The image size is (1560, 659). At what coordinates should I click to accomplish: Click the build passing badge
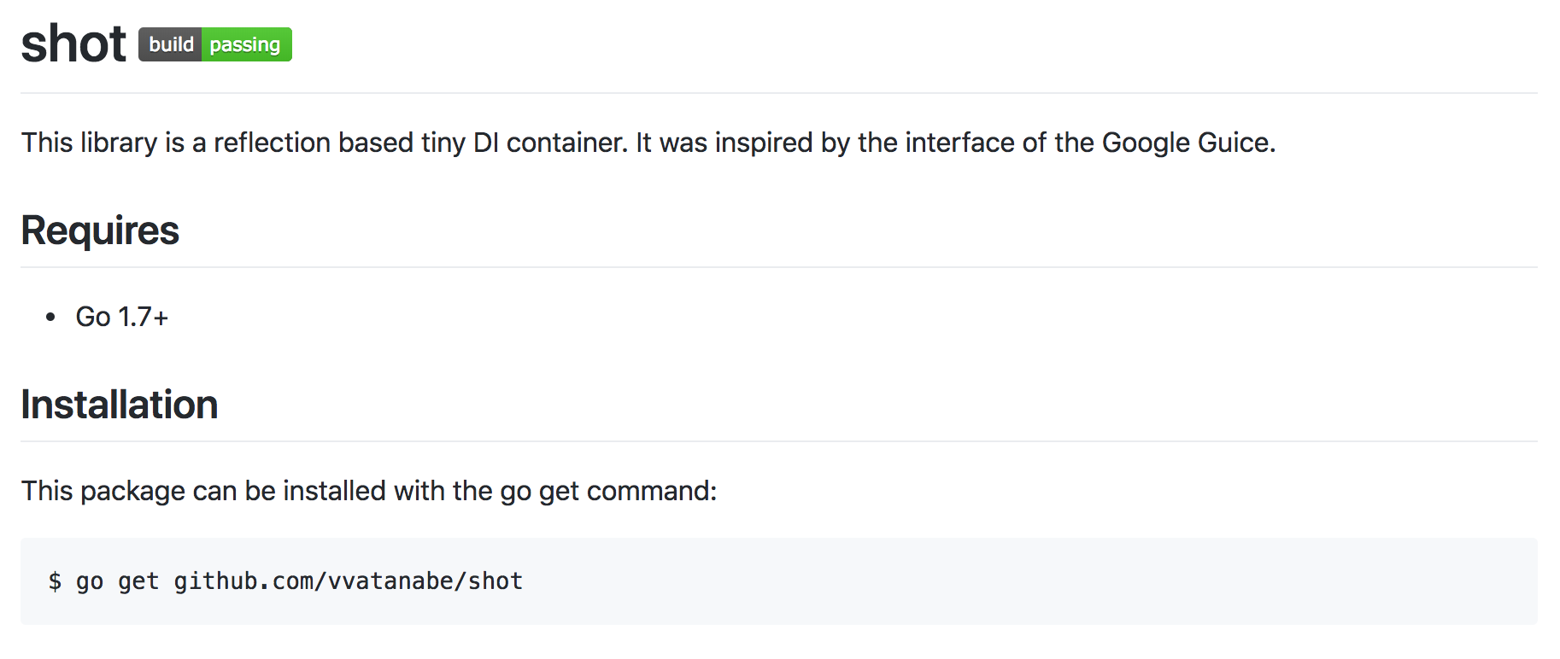[215, 44]
